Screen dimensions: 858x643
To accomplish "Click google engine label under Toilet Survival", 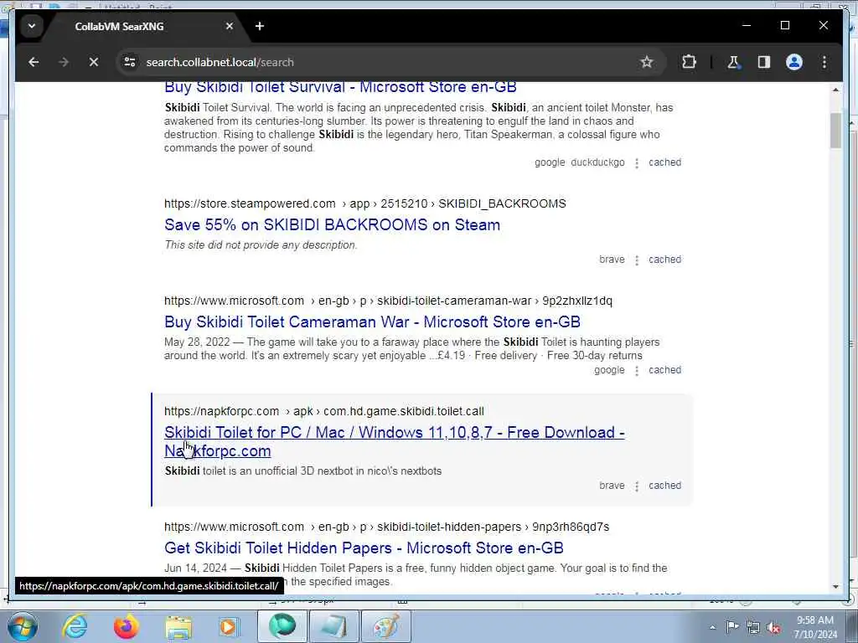I will (x=550, y=162).
